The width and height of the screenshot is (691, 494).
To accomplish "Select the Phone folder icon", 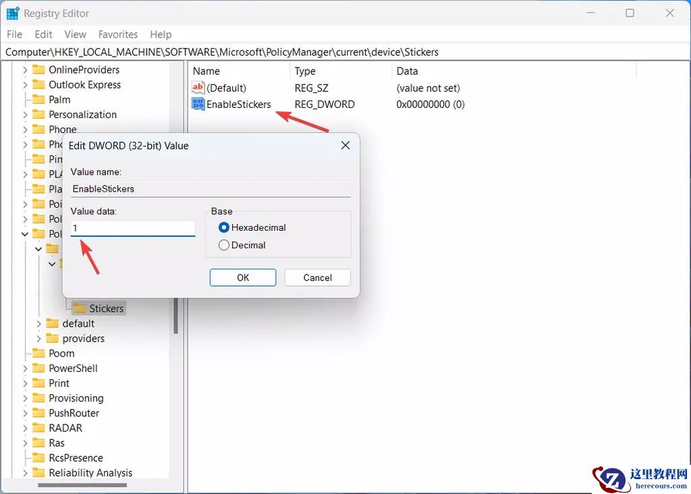I will point(38,130).
